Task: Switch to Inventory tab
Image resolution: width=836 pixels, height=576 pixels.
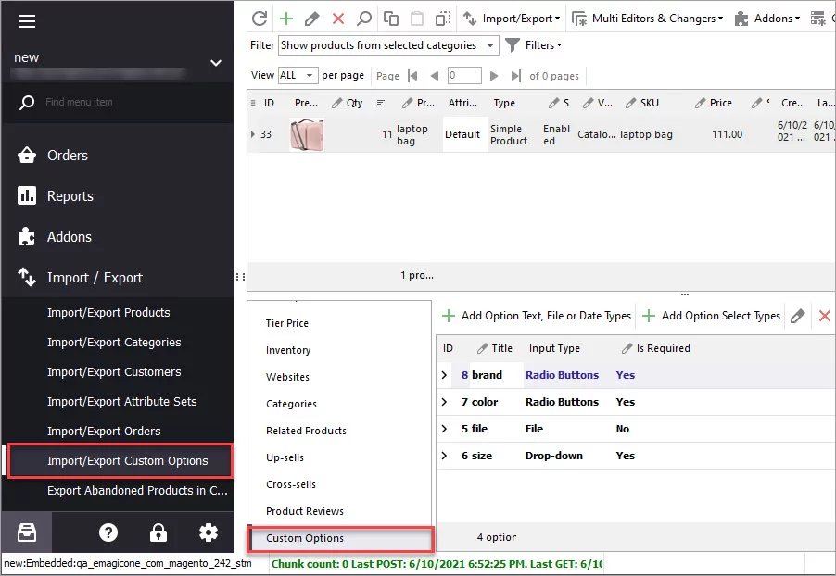Action: [288, 350]
